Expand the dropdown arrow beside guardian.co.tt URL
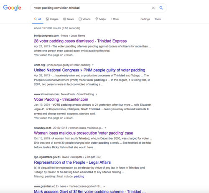 pyautogui.click(x=104, y=186)
